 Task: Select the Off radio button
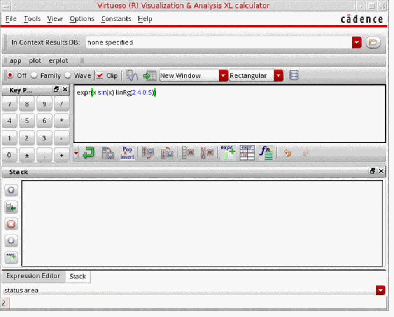10,75
